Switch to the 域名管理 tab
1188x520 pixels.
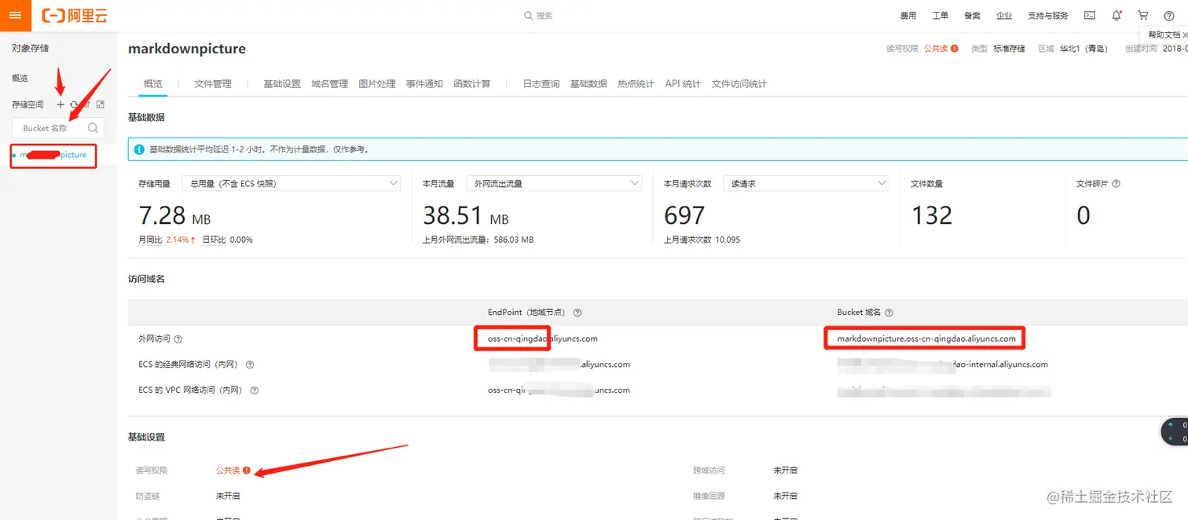[329, 83]
